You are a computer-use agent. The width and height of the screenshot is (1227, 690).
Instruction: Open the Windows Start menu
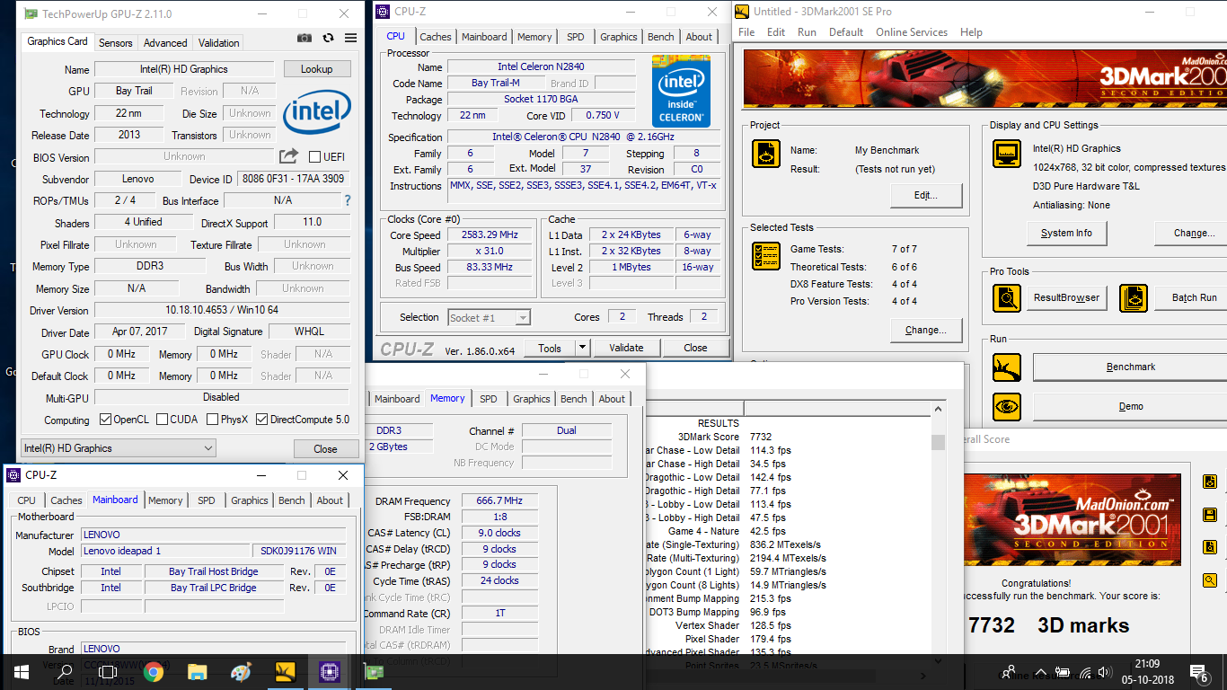(21, 671)
